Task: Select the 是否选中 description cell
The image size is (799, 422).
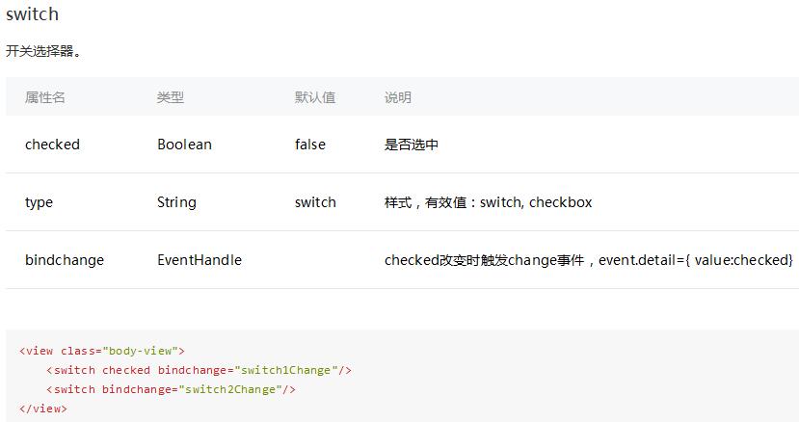Action: click(x=412, y=145)
